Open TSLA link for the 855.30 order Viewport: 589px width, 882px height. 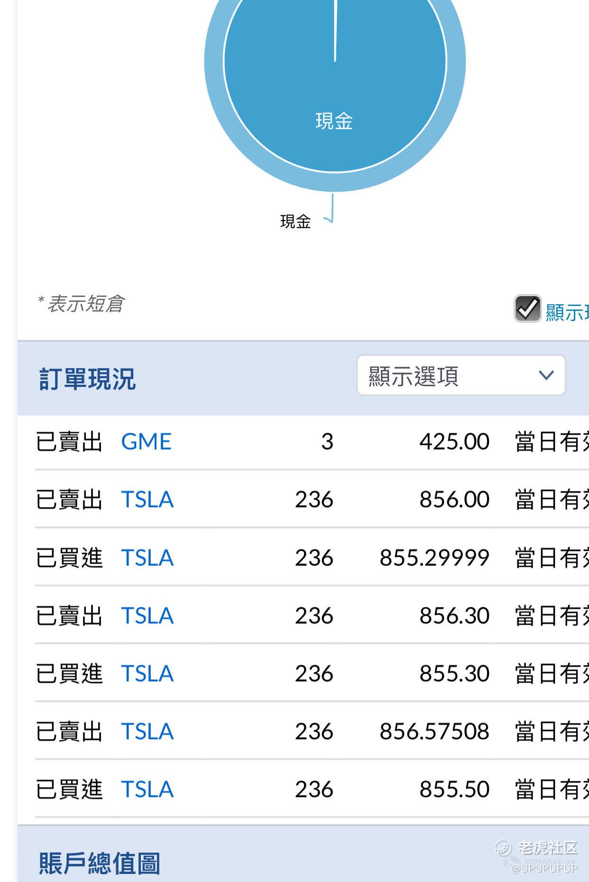pos(147,674)
